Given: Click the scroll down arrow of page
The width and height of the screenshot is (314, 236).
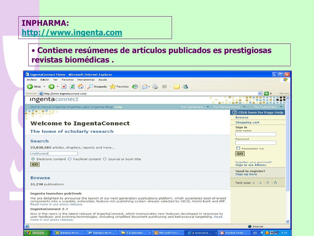Looking at the screenshot, I should point(288,222).
